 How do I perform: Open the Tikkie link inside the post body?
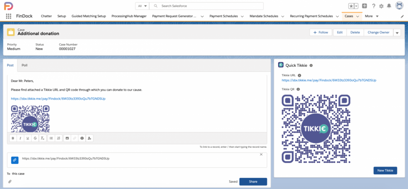point(58,99)
